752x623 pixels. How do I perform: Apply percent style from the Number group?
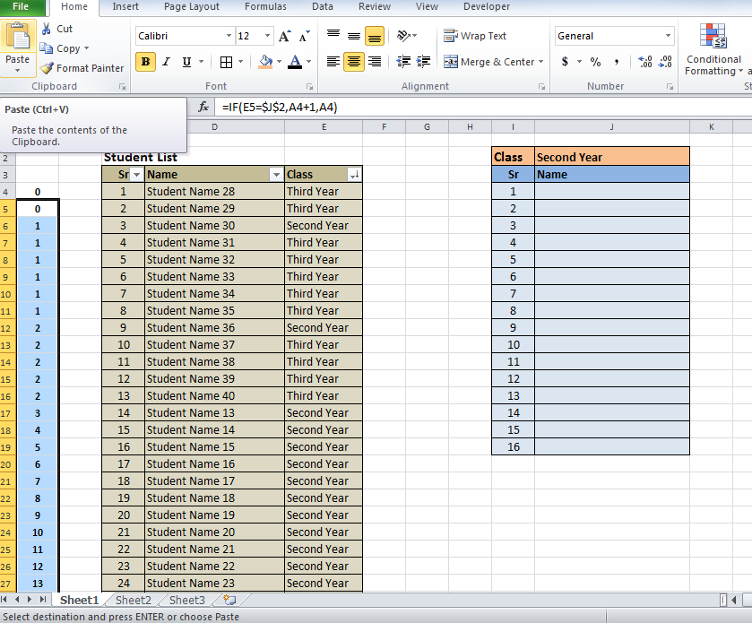click(597, 62)
